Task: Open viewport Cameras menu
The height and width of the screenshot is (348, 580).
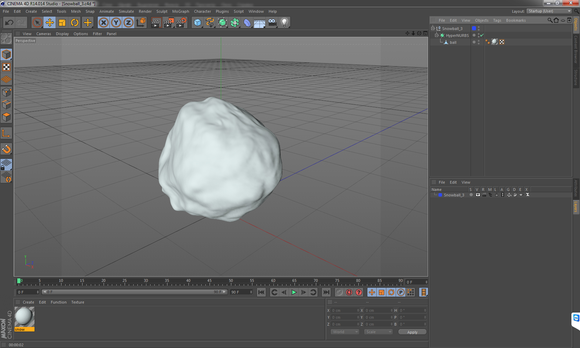Action: tap(43, 34)
